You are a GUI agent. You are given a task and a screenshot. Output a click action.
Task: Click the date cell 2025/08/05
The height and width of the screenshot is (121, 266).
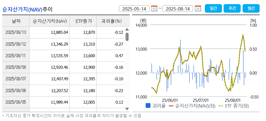pos(16,102)
